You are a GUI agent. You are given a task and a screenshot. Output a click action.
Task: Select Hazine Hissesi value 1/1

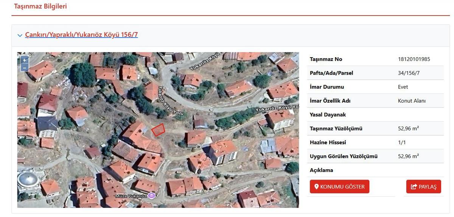401,142
